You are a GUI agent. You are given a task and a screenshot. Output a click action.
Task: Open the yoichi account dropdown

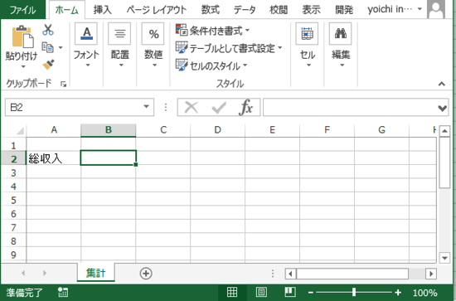(420, 9)
